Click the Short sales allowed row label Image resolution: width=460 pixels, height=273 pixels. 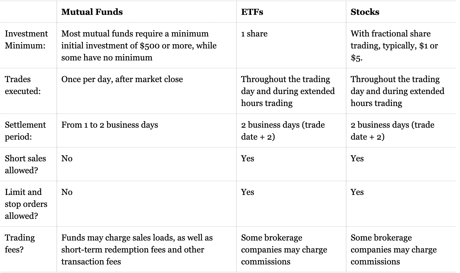click(x=25, y=164)
